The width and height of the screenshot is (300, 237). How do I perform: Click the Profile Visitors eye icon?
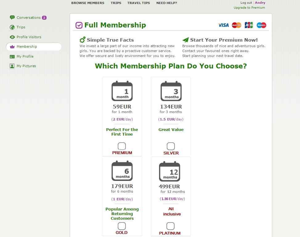(x=12, y=37)
